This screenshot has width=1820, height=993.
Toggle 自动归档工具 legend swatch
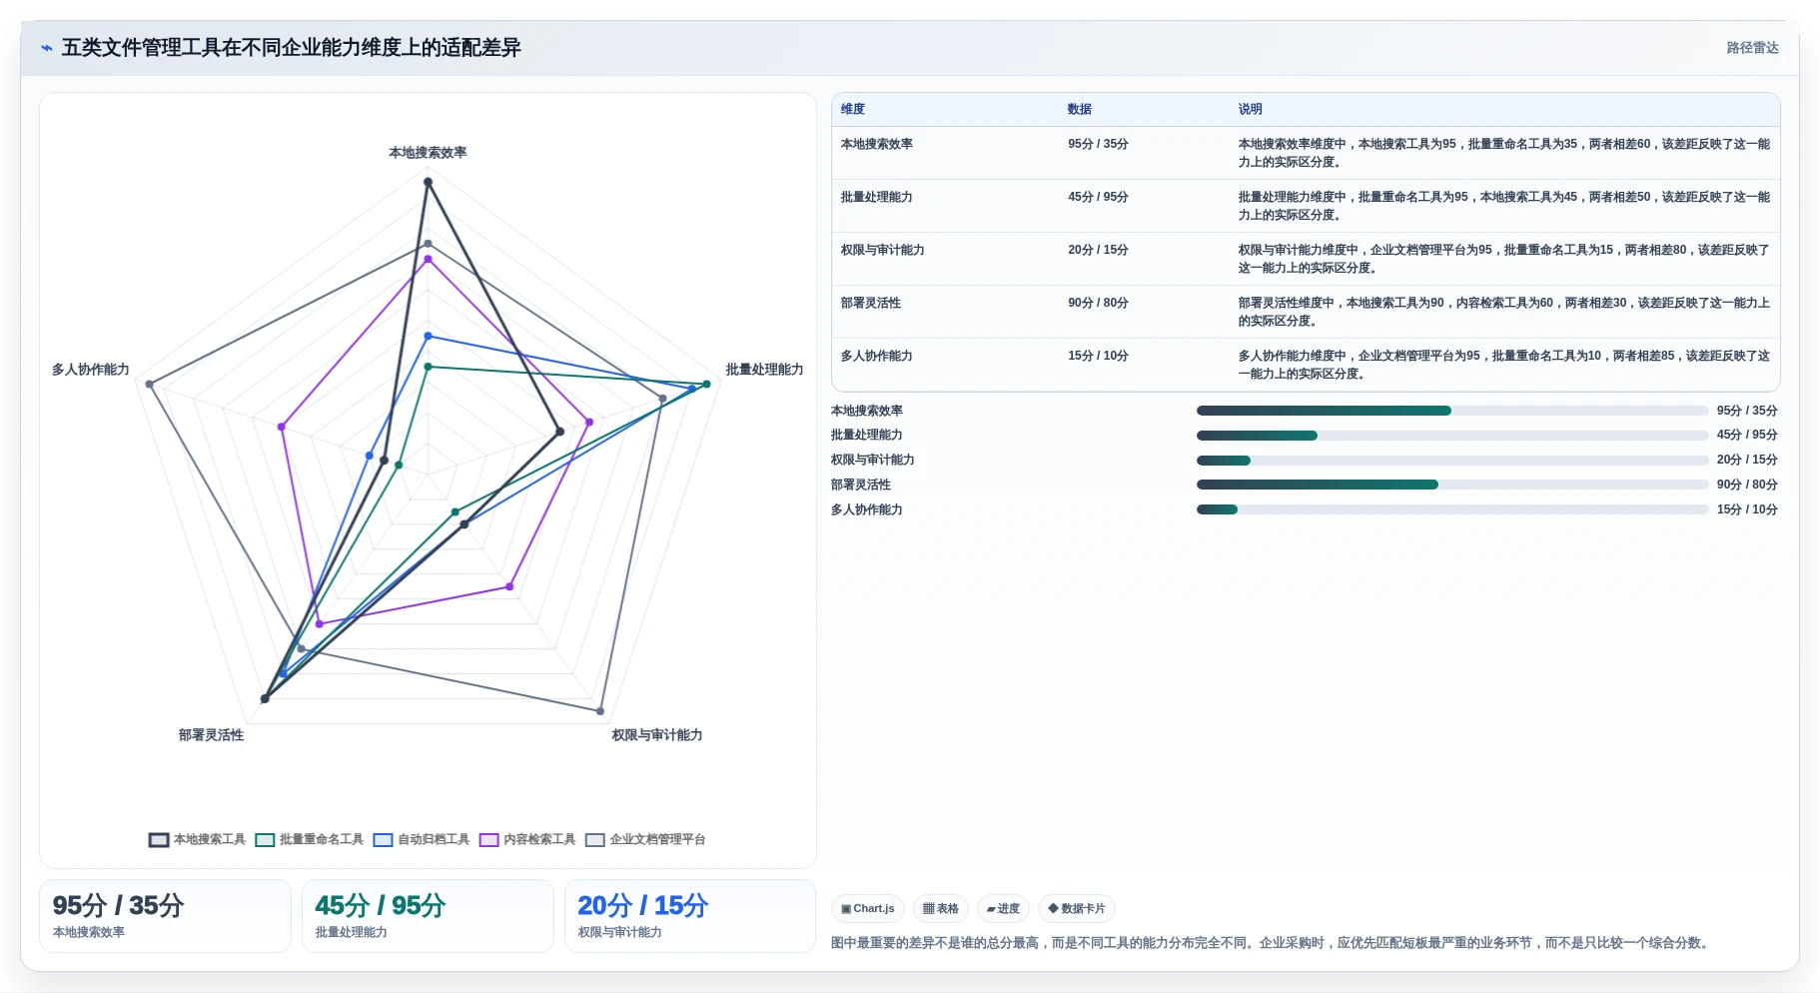(383, 840)
